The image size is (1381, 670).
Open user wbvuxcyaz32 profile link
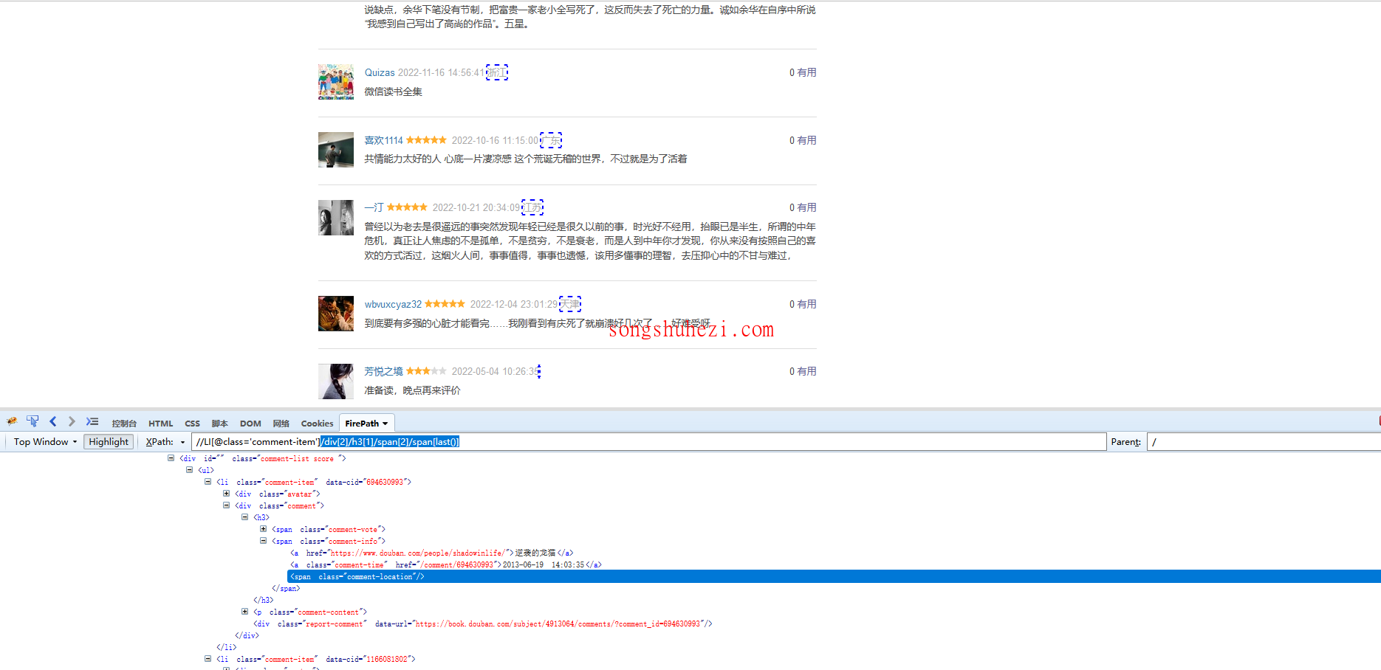point(393,304)
